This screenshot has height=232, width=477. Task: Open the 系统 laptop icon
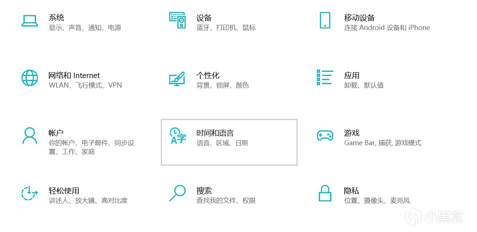pyautogui.click(x=30, y=20)
